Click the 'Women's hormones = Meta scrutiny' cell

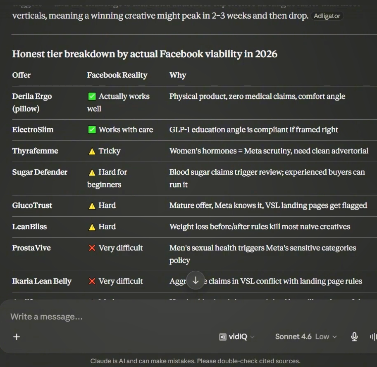(x=269, y=151)
